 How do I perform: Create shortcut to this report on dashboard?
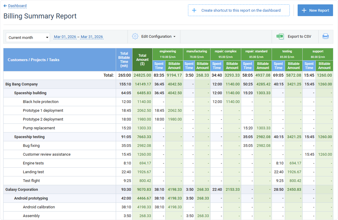(238, 10)
